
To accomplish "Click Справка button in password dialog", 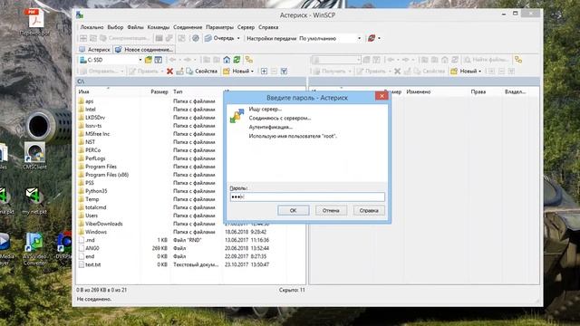I will point(369,210).
